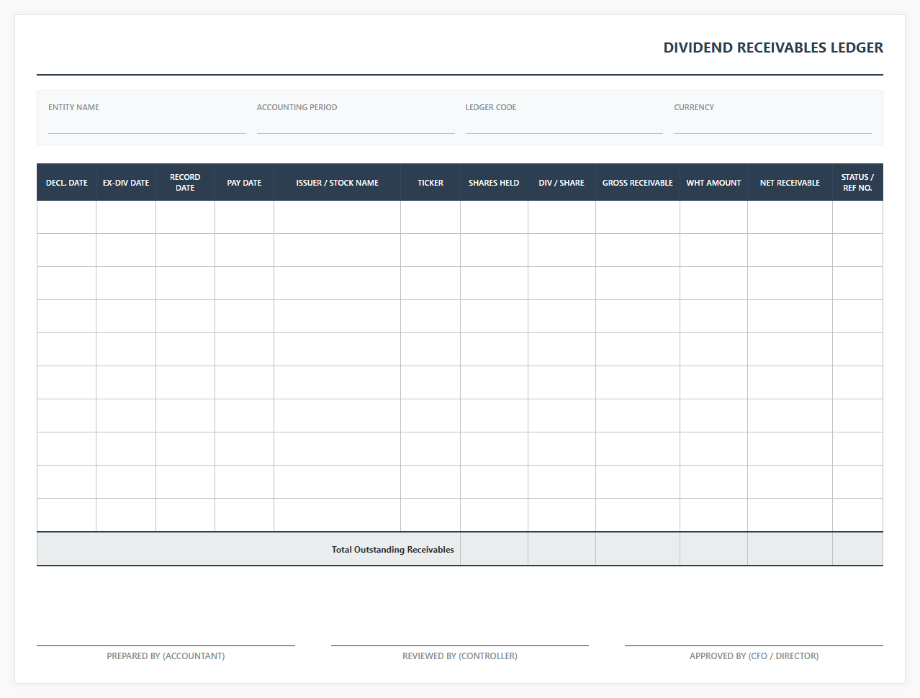Select total cell under Shares Held column
The image size is (920, 698).
coord(494,549)
